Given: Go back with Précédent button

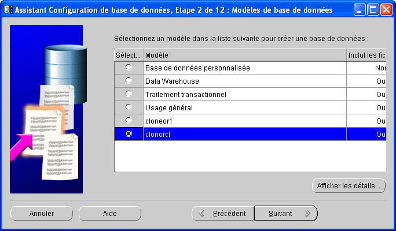Looking at the screenshot, I should click(x=223, y=213).
